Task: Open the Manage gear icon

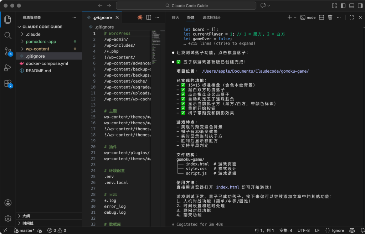Action: pos(8,218)
